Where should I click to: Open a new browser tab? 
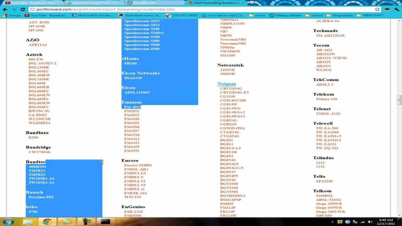(252, 3)
